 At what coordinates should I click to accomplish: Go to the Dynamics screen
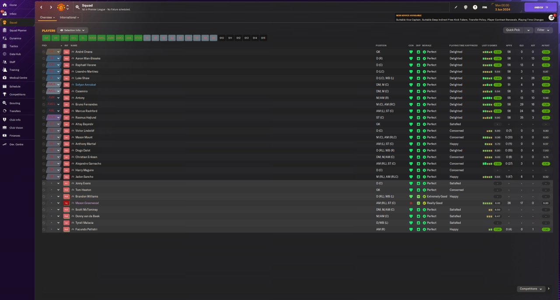click(17, 38)
